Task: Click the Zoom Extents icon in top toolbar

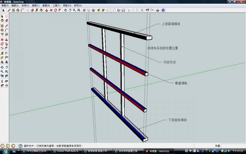Action: [78, 10]
